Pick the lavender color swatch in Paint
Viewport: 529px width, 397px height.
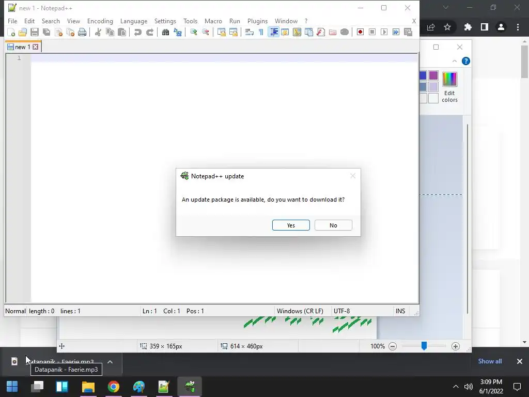point(433,87)
